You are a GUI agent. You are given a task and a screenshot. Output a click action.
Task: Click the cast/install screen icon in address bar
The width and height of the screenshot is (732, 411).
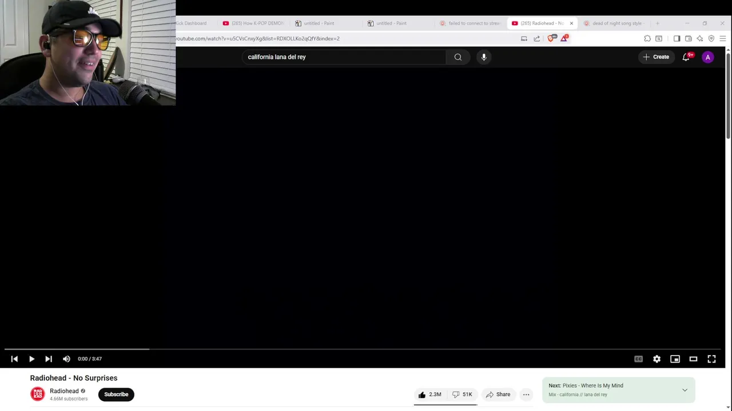click(524, 39)
